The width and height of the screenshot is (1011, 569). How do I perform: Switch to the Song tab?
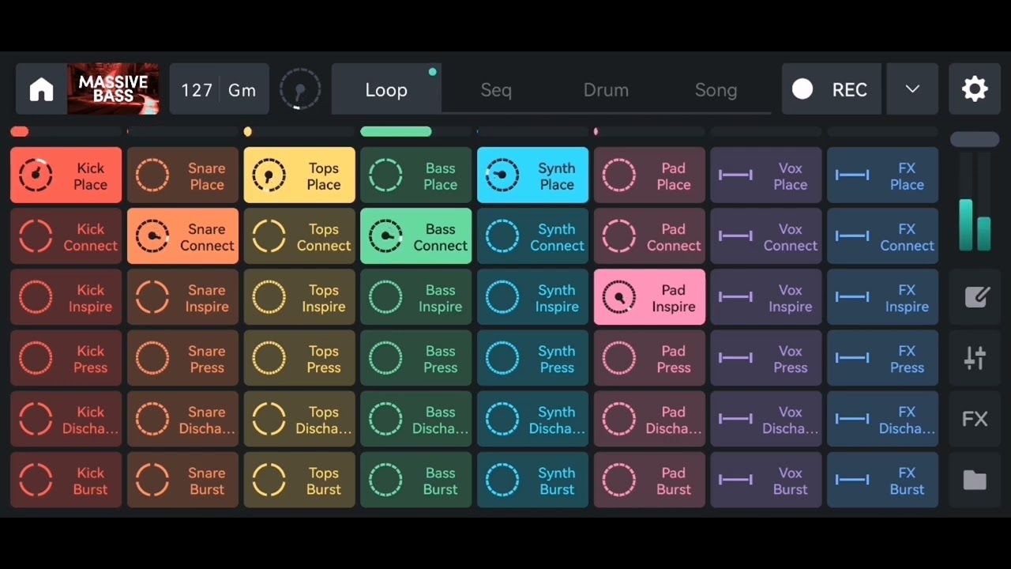[716, 89]
